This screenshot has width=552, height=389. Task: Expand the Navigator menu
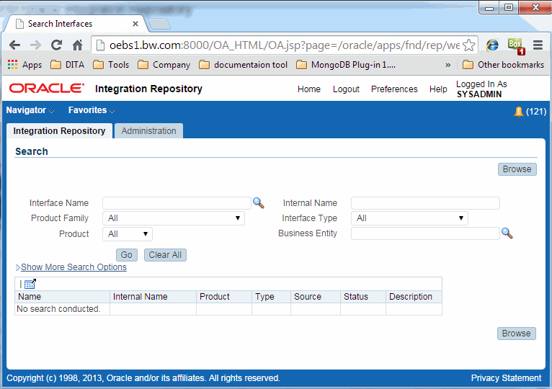[30, 110]
